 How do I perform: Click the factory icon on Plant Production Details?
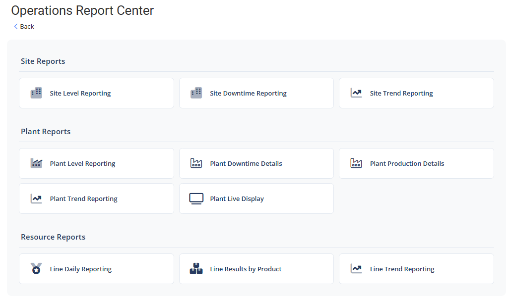[356, 163]
